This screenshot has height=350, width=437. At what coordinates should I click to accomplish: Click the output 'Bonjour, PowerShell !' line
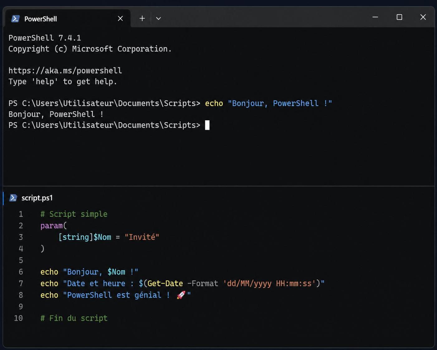coord(56,114)
